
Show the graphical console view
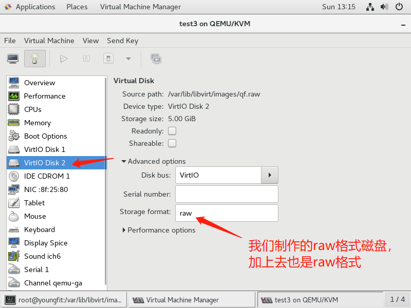pyautogui.click(x=13, y=59)
